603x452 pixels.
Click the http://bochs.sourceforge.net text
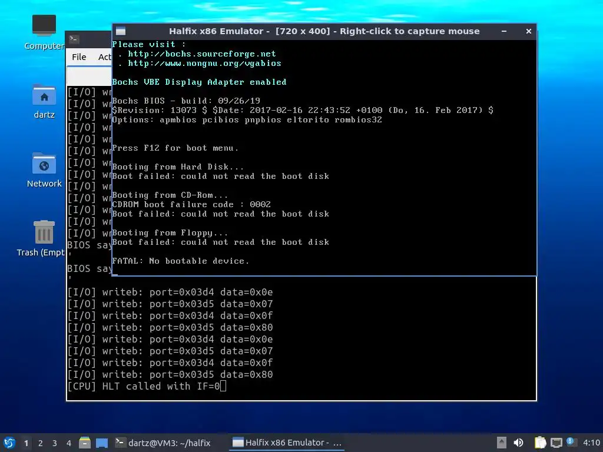click(202, 54)
